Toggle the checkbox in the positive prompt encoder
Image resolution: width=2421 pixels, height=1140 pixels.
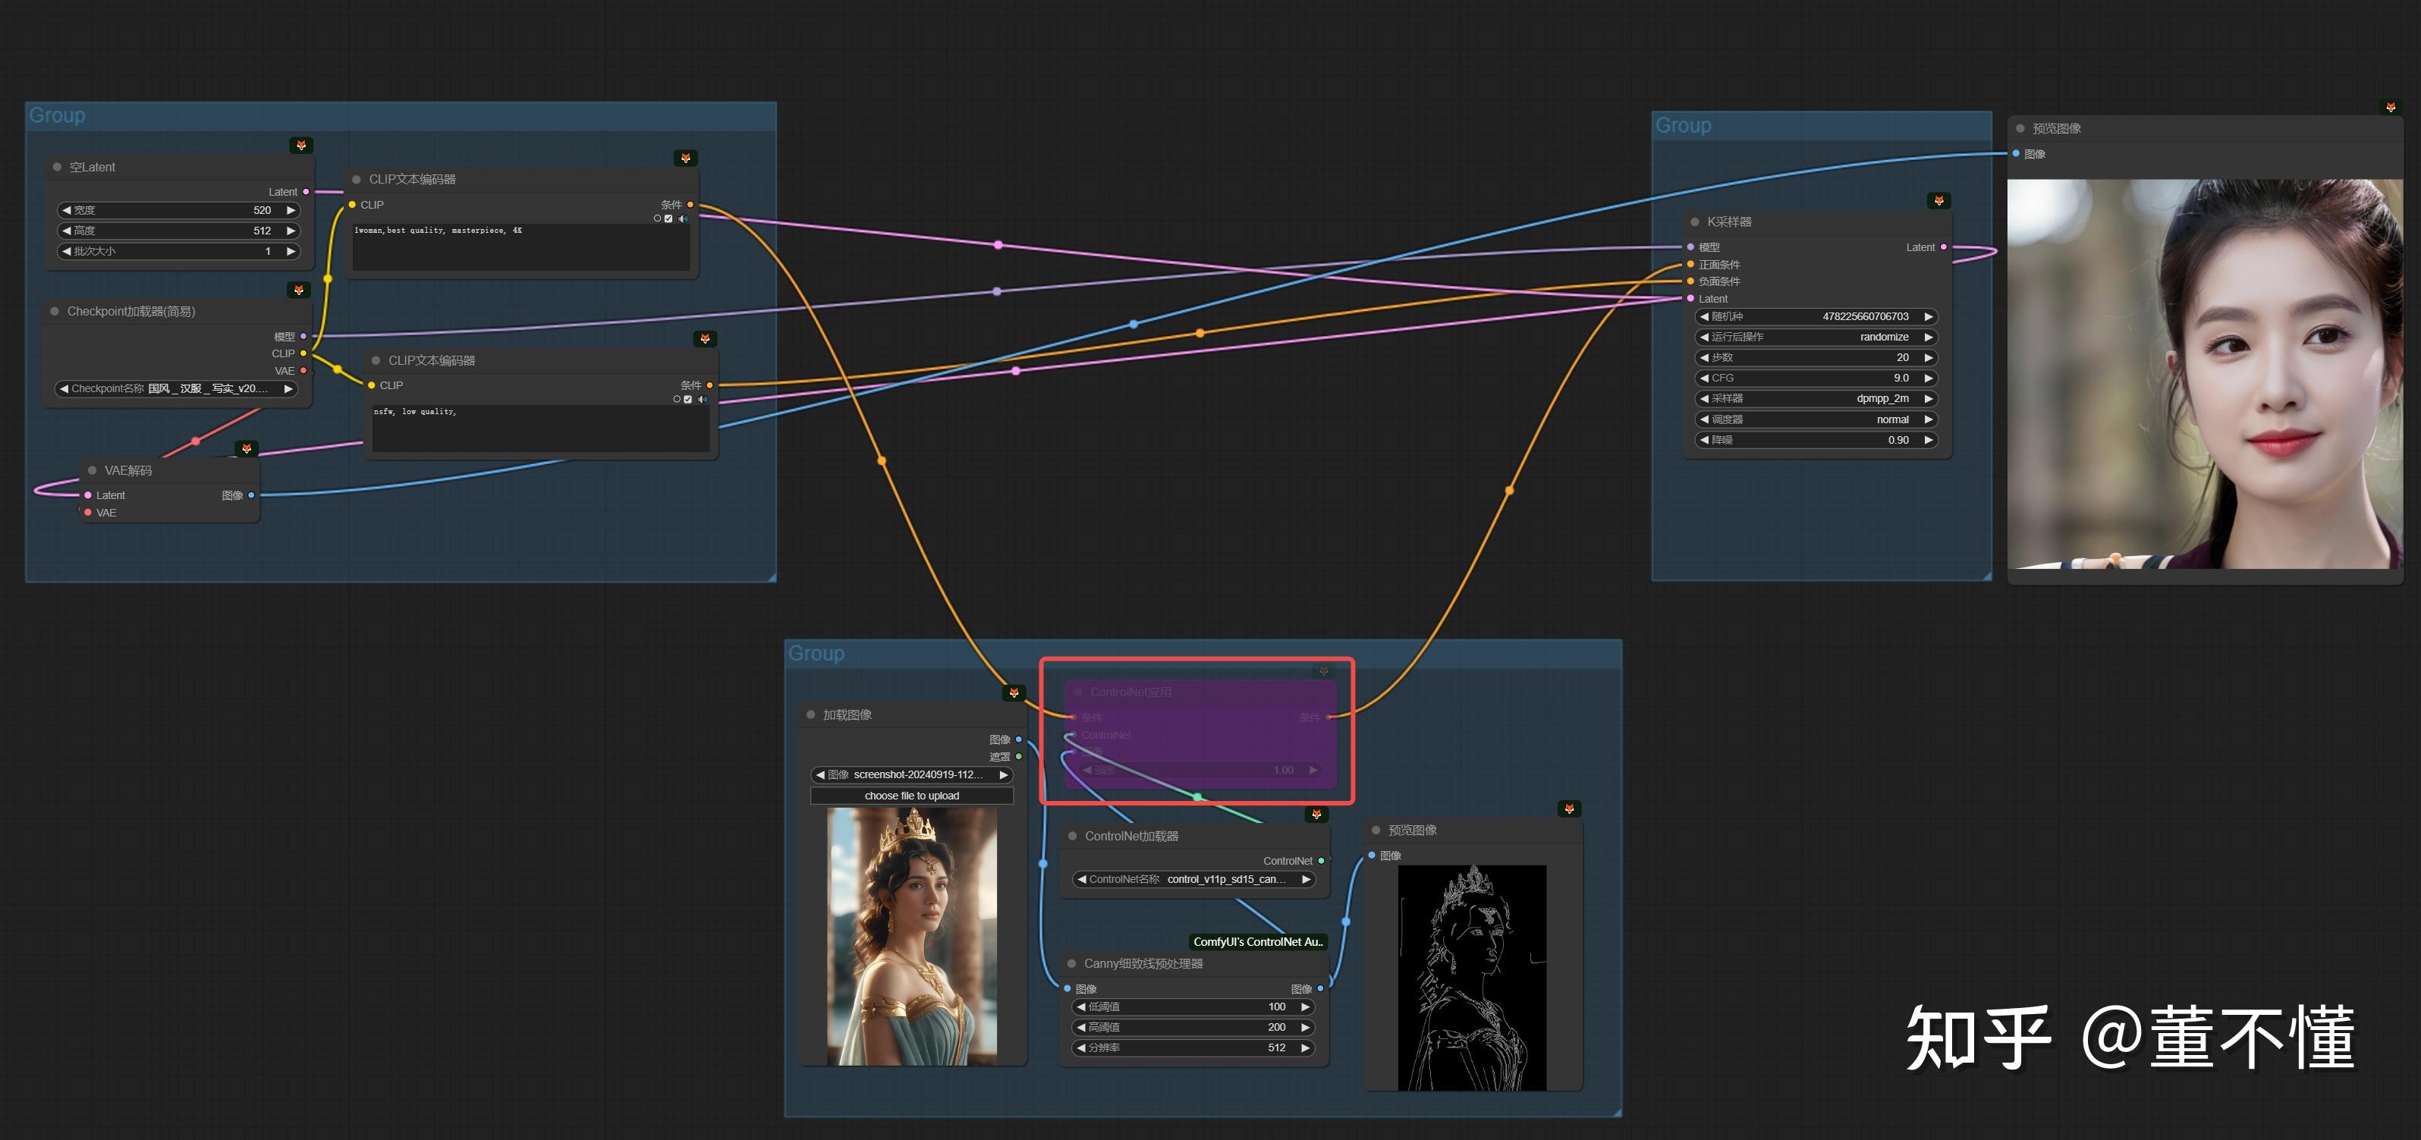[668, 219]
